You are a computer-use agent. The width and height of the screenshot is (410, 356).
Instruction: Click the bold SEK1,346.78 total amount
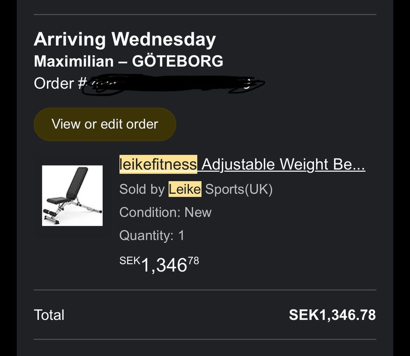[332, 315]
